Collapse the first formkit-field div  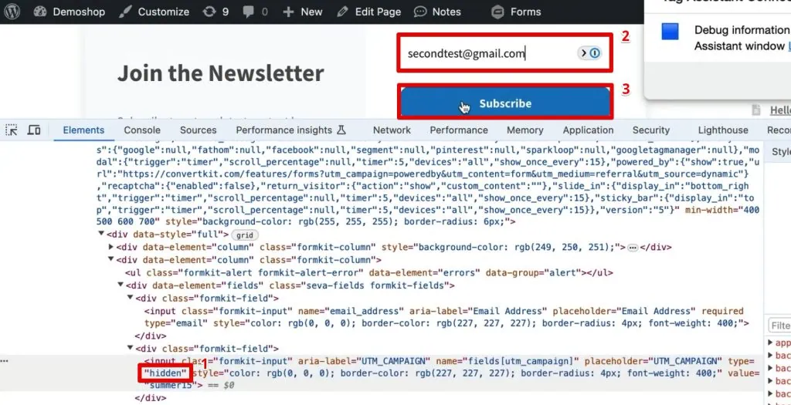point(131,298)
